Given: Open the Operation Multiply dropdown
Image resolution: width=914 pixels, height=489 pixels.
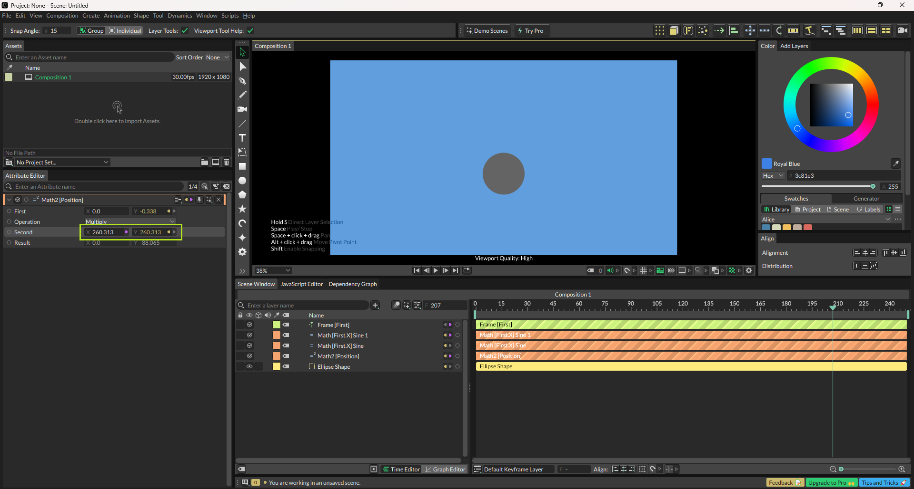Looking at the screenshot, I should [x=130, y=221].
